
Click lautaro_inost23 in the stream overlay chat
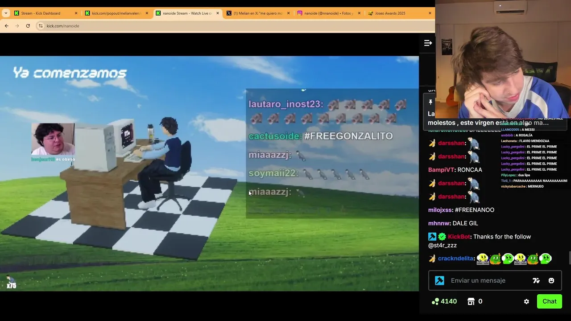coord(285,104)
